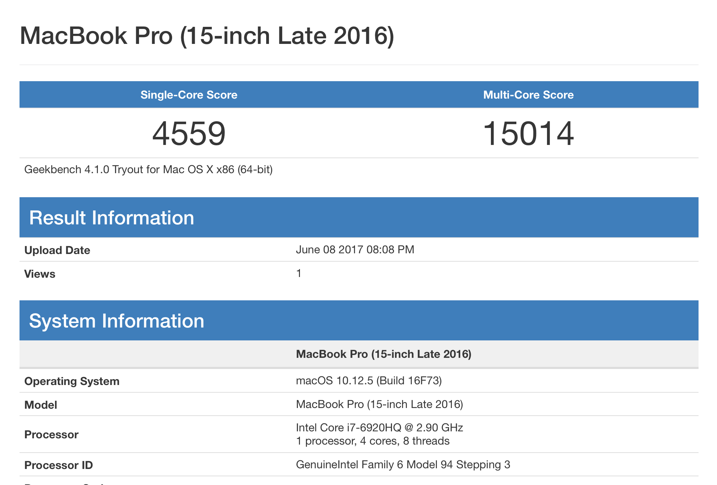Click the Views count value 1
The width and height of the screenshot is (717, 485).
tap(299, 273)
